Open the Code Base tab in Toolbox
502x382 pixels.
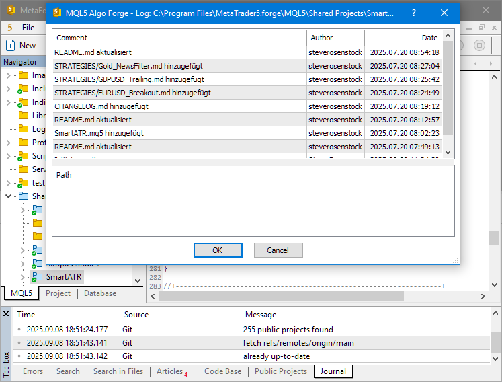tap(223, 371)
